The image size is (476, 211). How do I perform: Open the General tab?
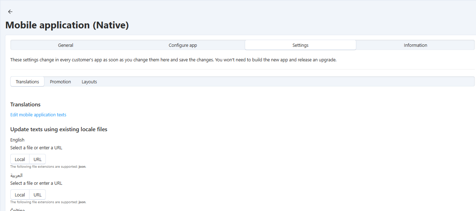pos(66,45)
